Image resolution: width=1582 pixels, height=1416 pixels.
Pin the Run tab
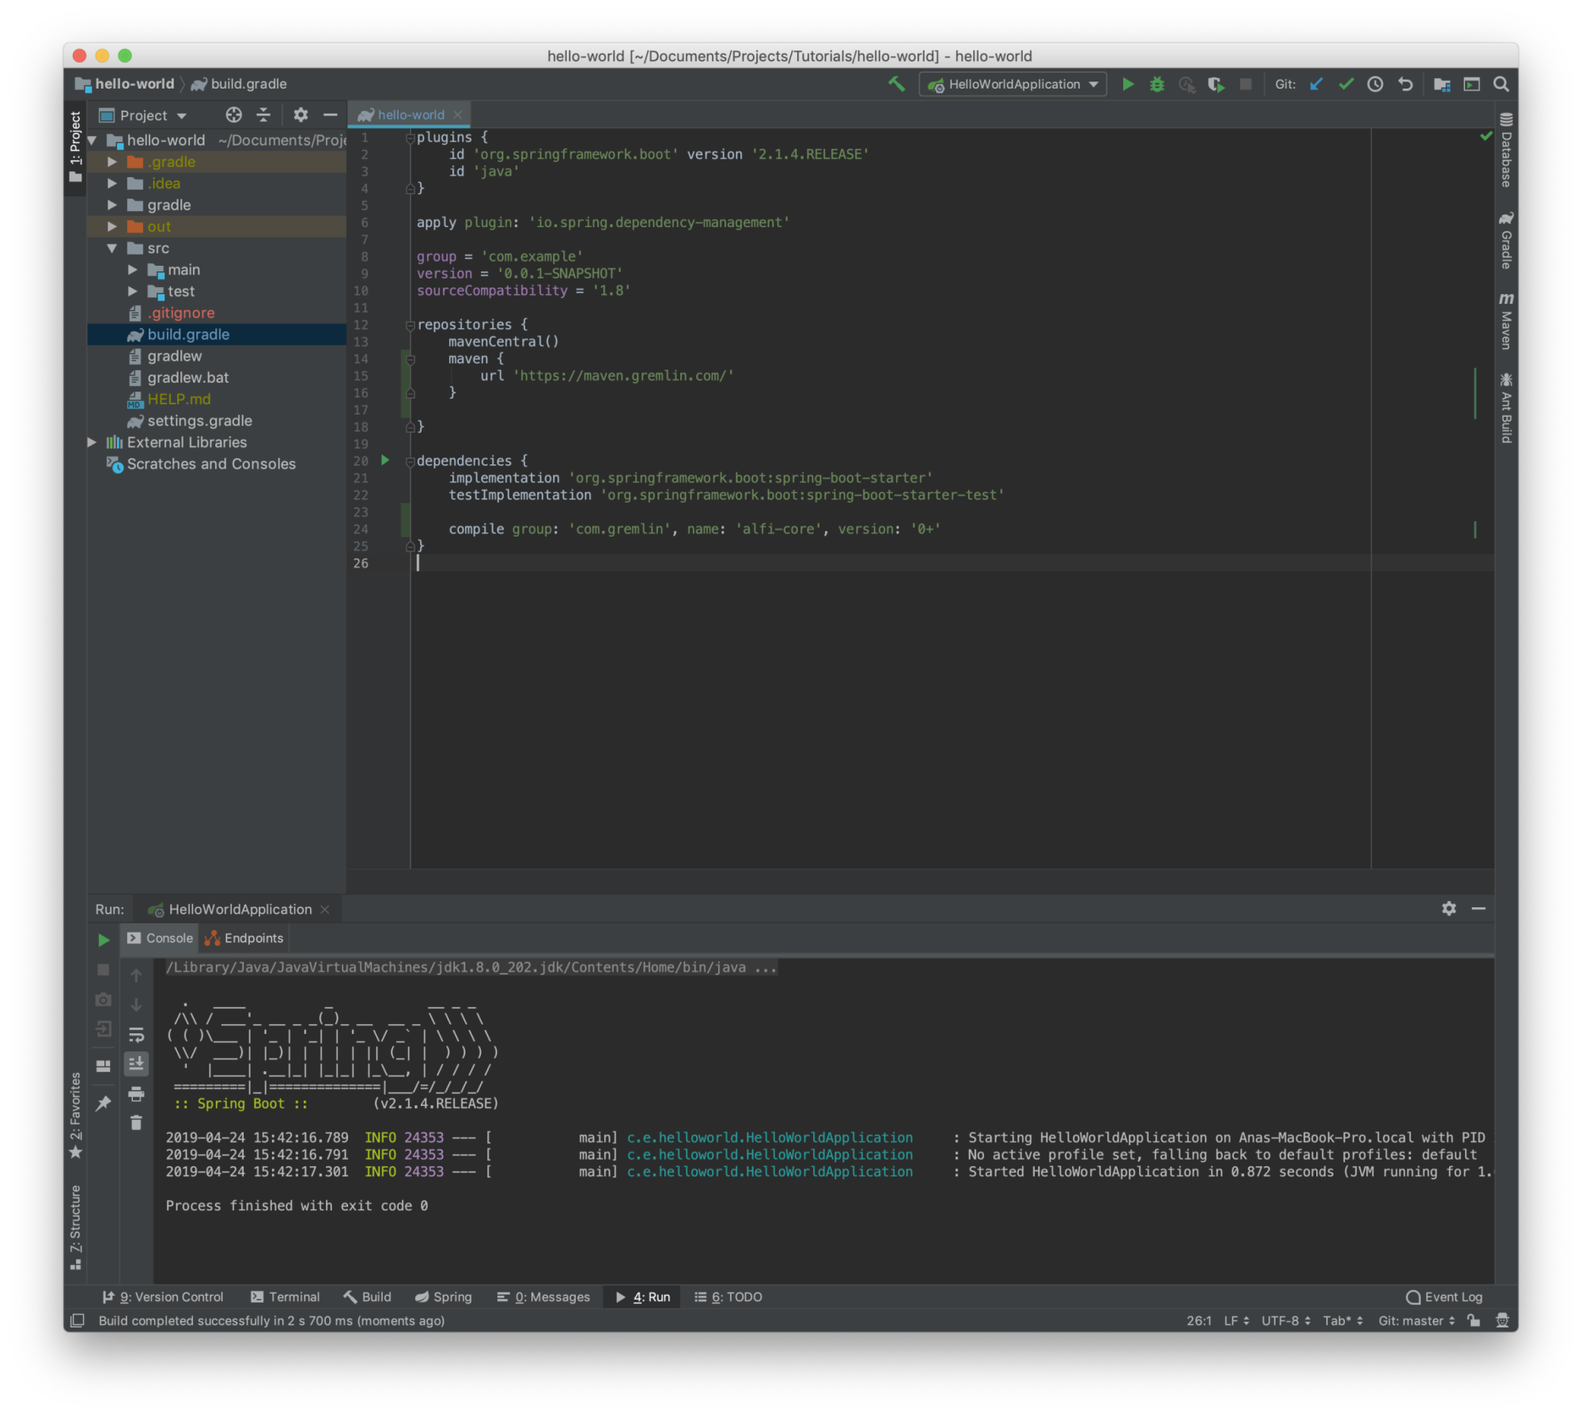[104, 1103]
